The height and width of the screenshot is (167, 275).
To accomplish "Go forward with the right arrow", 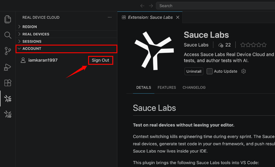I will [x=151, y=6].
